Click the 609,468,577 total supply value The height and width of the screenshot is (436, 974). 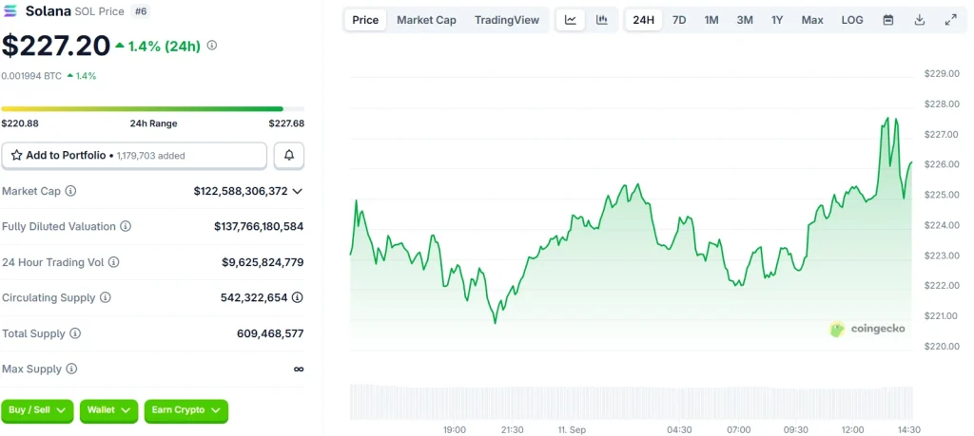pos(270,333)
